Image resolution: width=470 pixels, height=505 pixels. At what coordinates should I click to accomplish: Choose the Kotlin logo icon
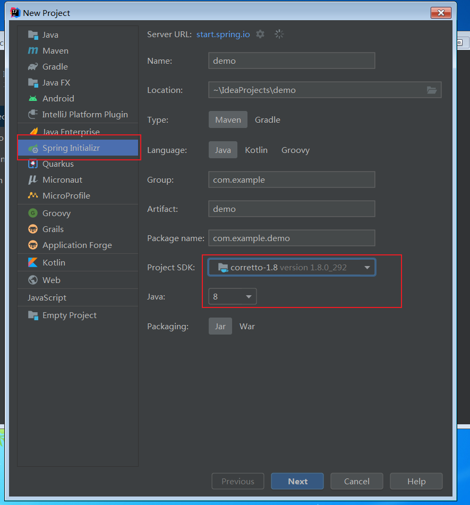pyautogui.click(x=33, y=262)
